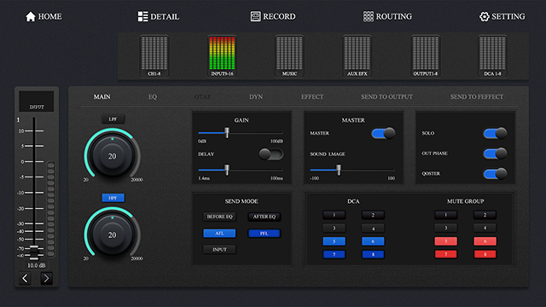Assign MUTE GROUP 1

pos(445,215)
